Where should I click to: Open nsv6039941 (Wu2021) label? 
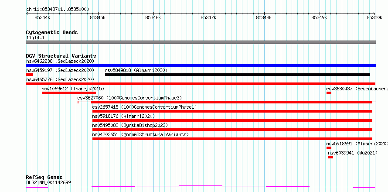pyautogui.click(x=353, y=153)
